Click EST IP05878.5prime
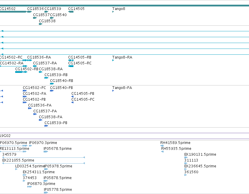This screenshot has width=249, height=194. point(57,178)
